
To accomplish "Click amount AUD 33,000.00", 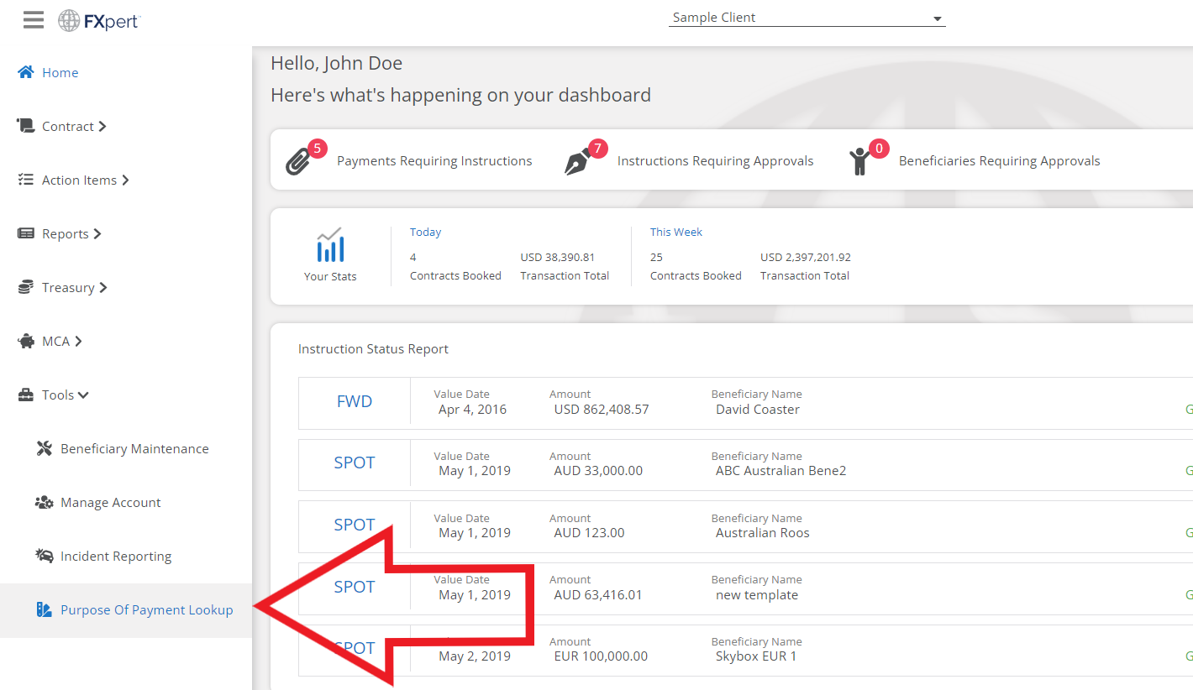I will (598, 471).
